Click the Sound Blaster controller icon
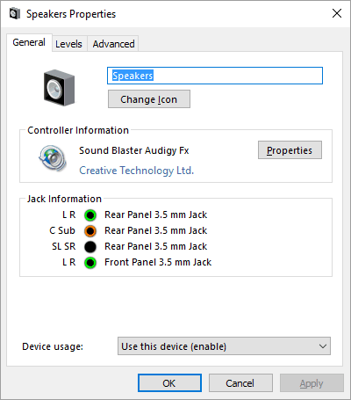The image size is (351, 400). [53, 158]
